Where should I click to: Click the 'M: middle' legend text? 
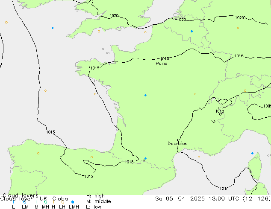(x=99, y=201)
